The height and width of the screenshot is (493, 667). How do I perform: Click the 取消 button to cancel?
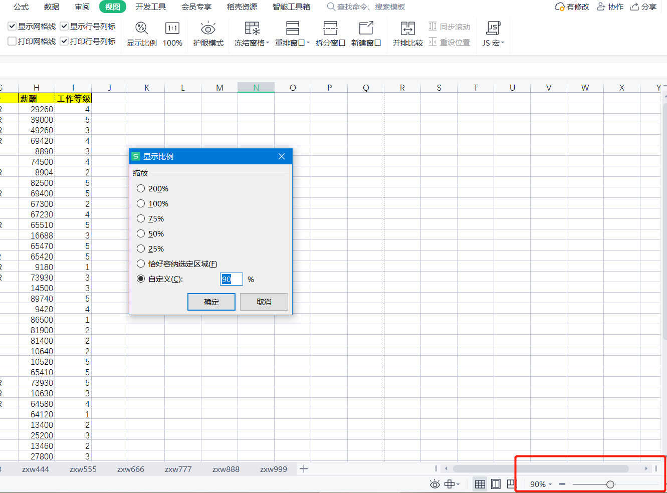(264, 302)
